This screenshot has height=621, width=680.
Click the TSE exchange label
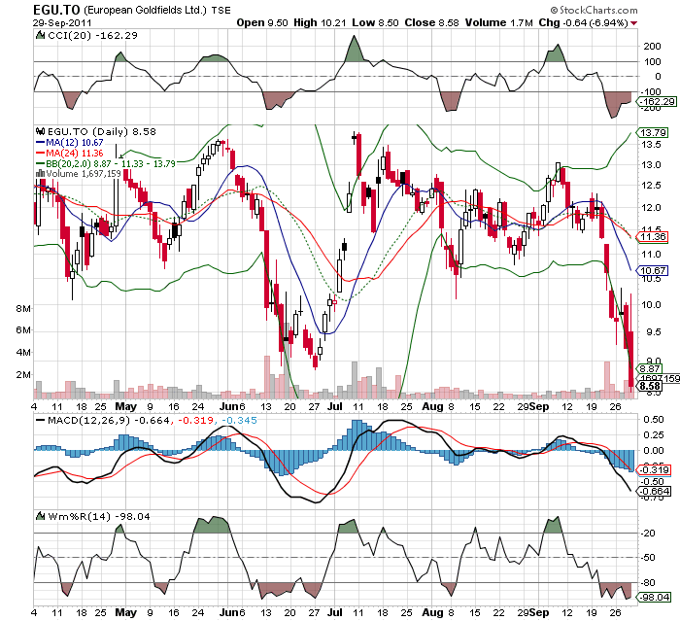coord(221,10)
